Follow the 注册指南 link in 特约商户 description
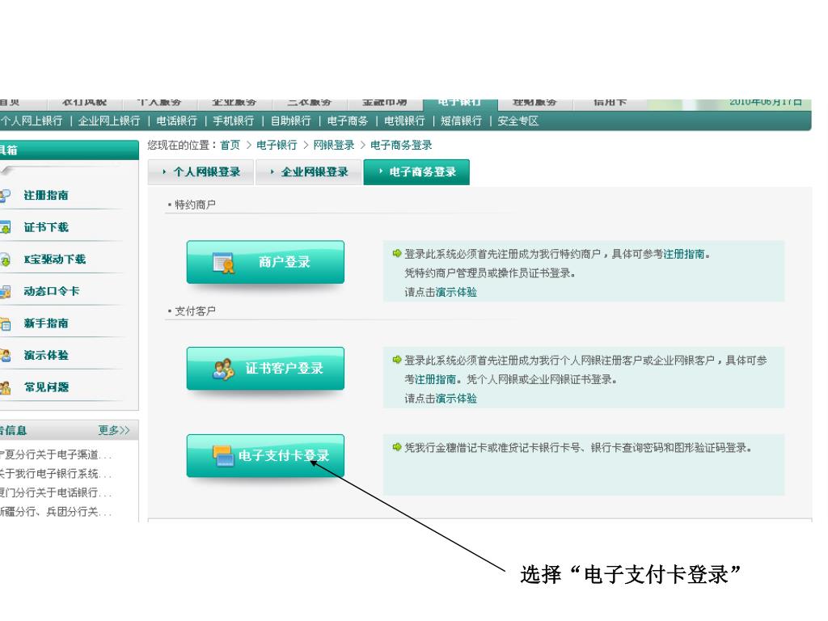828x621 pixels. point(684,254)
